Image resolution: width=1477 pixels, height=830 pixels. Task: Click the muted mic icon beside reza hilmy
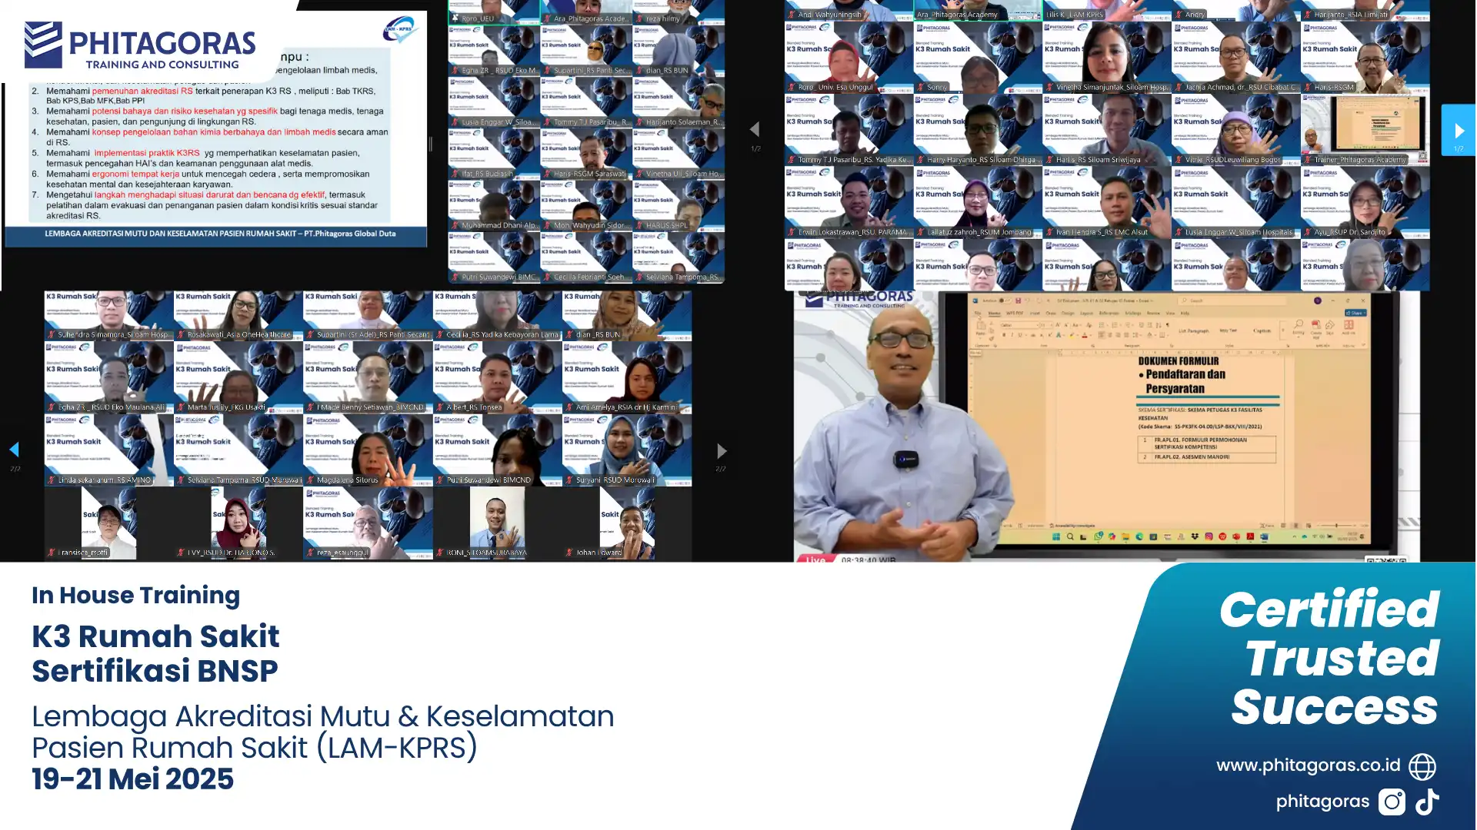tap(638, 18)
